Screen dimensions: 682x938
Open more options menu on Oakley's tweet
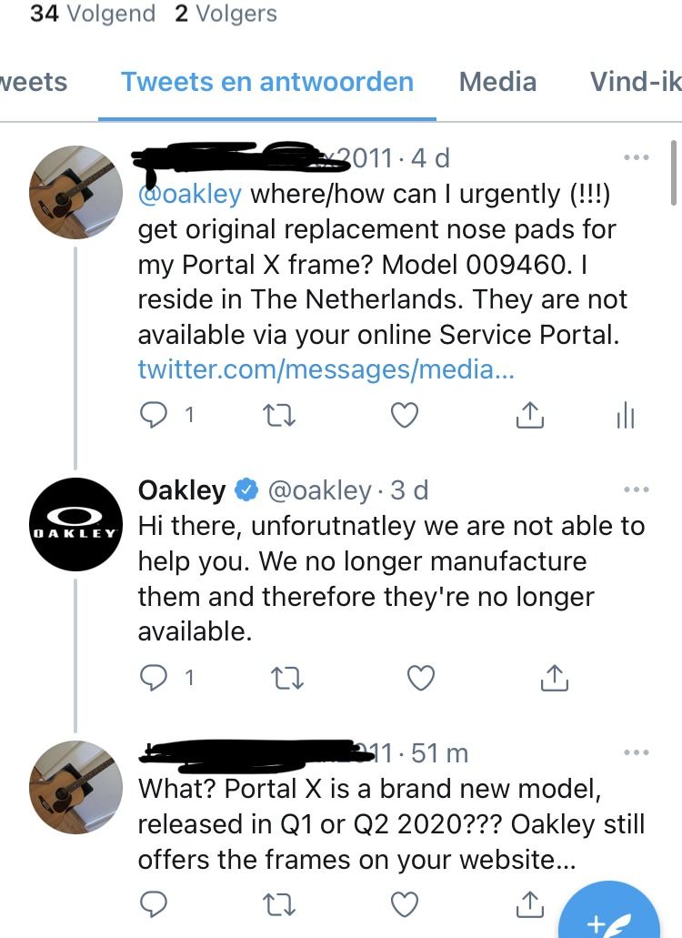637,489
